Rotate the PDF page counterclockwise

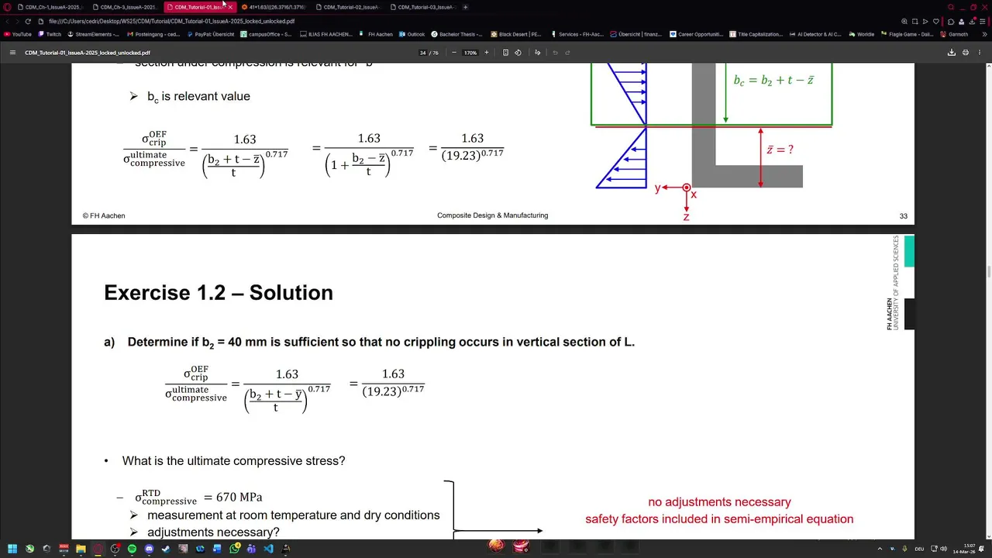click(518, 53)
